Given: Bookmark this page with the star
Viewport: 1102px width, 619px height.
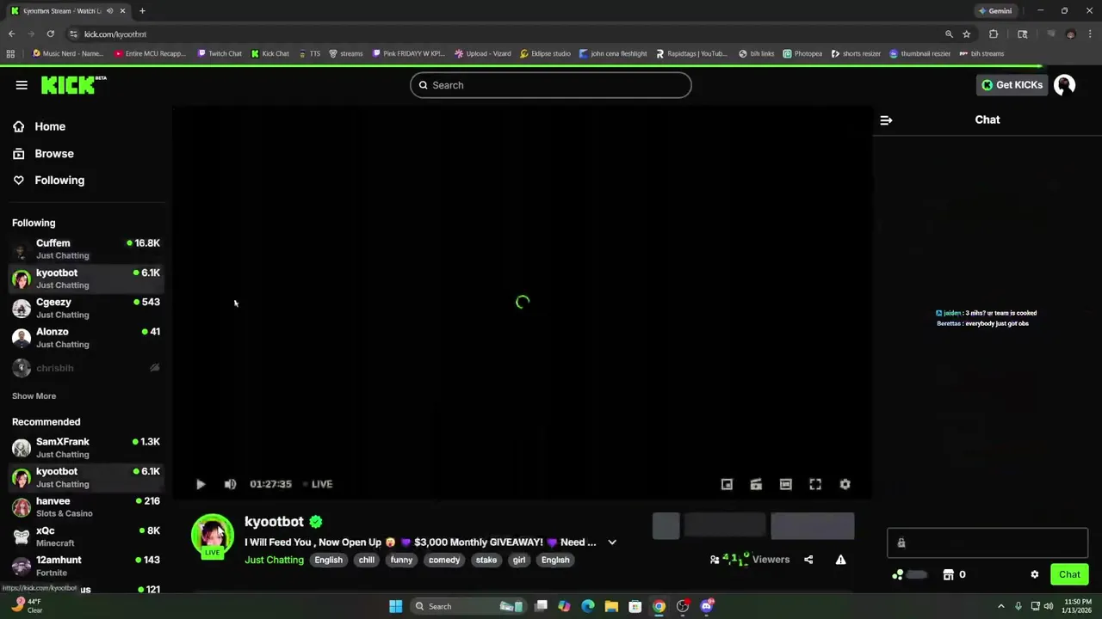Looking at the screenshot, I should pyautogui.click(x=967, y=34).
